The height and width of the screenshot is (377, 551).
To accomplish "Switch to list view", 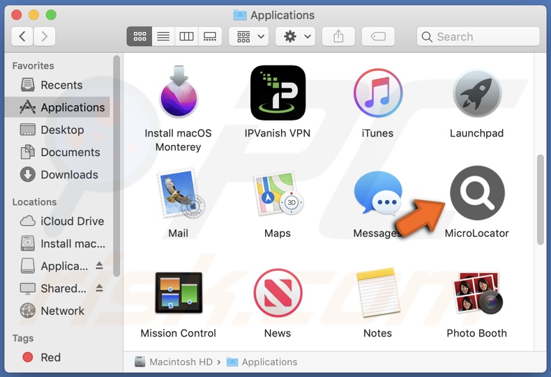I will point(163,36).
